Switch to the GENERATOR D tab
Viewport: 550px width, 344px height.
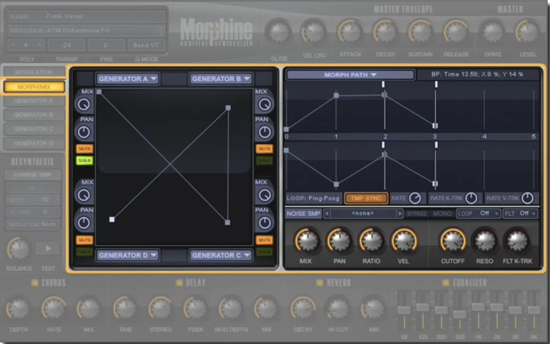[x=34, y=143]
